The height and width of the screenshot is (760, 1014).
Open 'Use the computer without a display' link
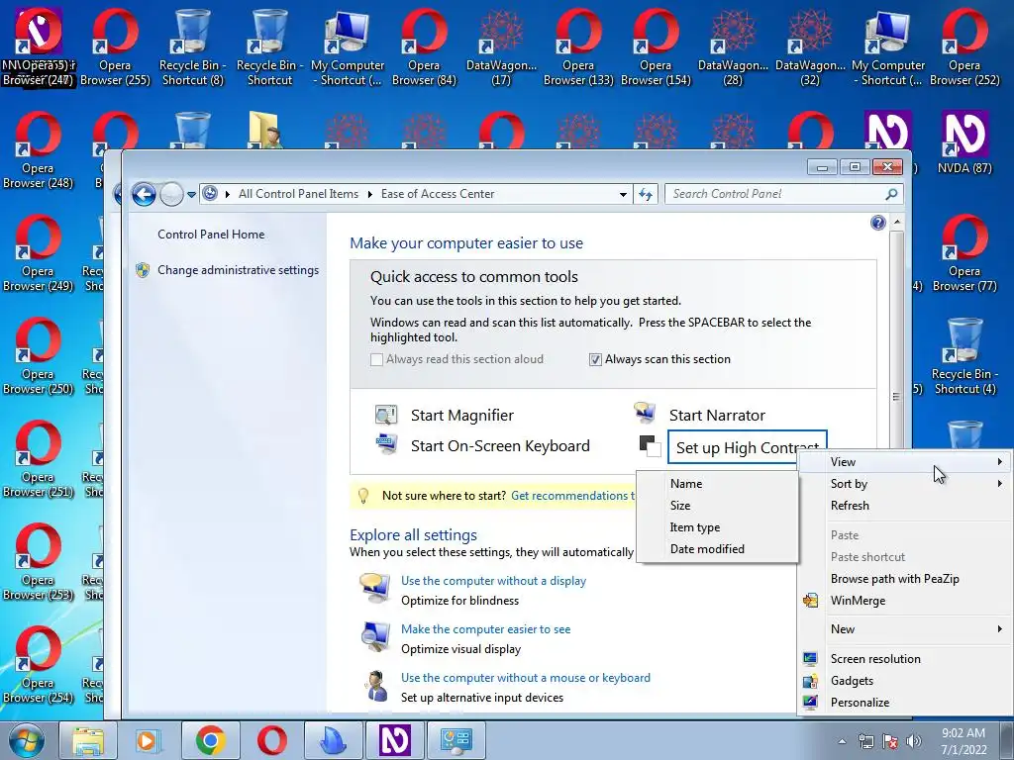(x=493, y=580)
